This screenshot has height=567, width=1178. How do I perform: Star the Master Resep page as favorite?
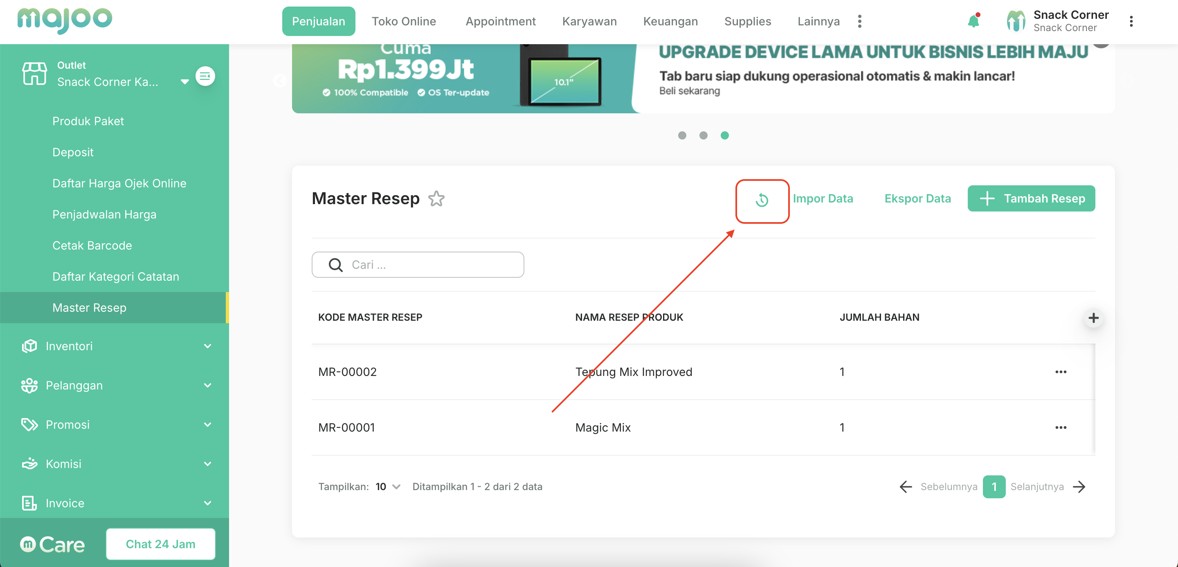[x=436, y=199]
